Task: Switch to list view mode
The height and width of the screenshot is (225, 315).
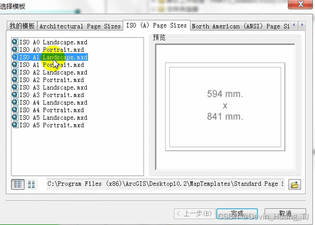Action: point(18,184)
